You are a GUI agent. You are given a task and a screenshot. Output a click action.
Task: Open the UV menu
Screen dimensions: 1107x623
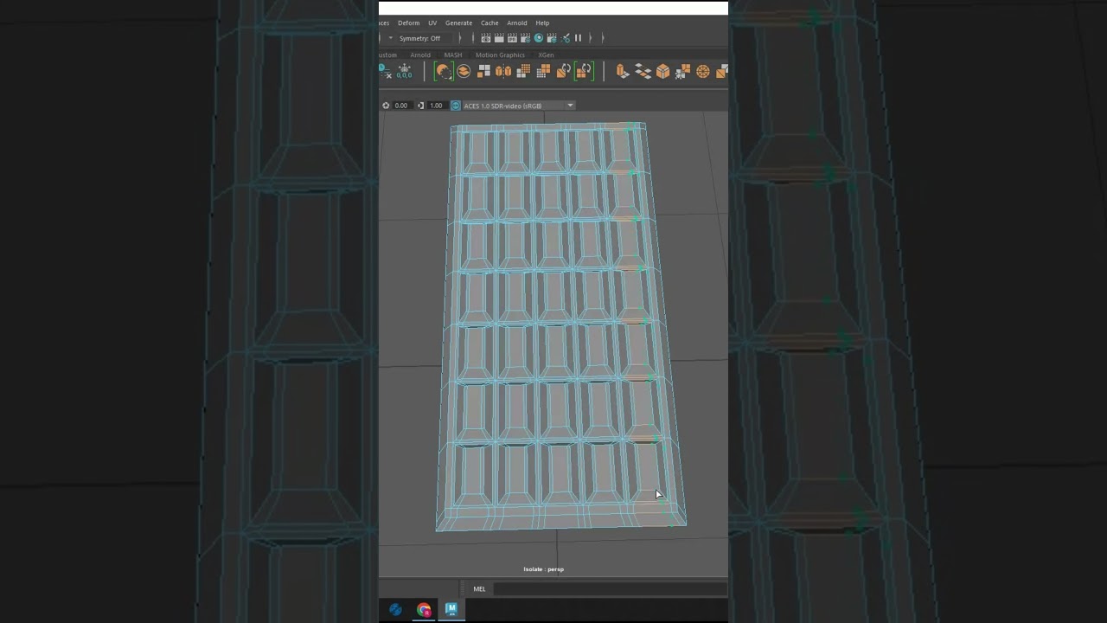(432, 22)
